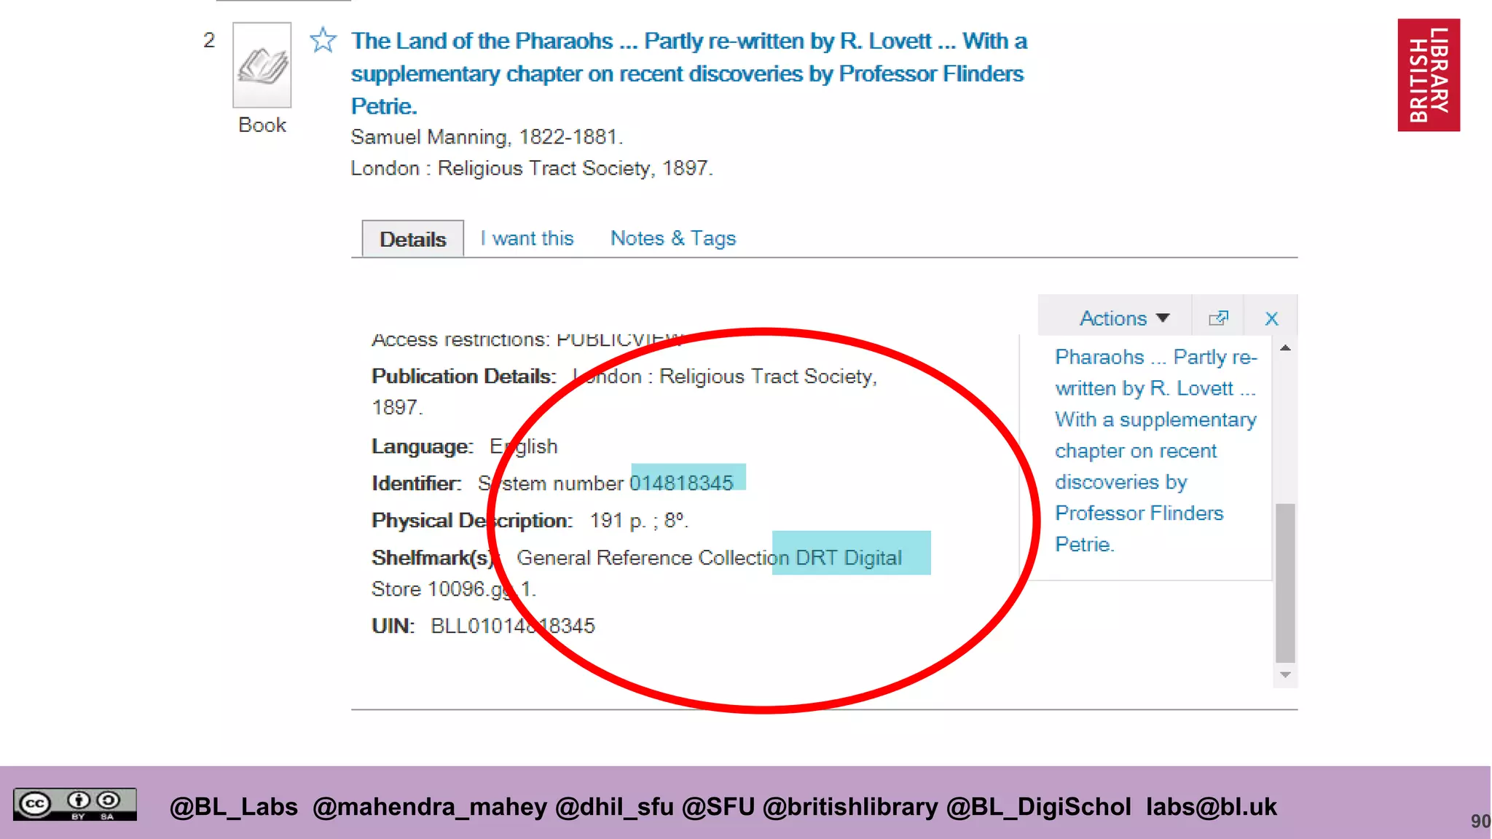Open the Notes & Tags tab
The image size is (1492, 839).
pos(673,238)
